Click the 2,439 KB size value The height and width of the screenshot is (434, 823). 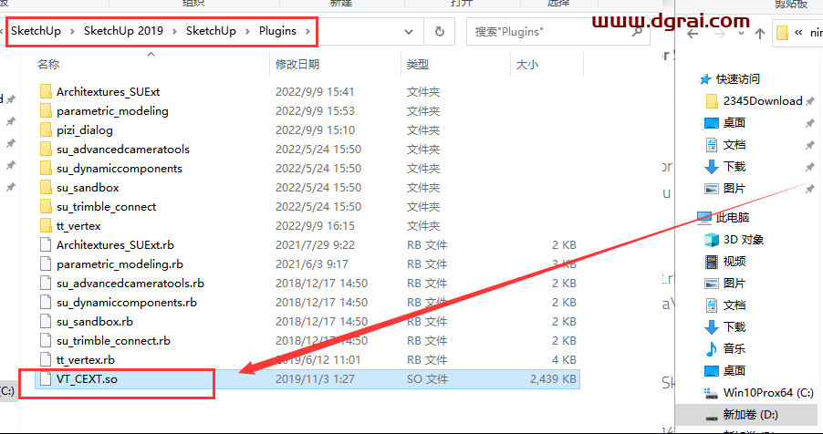[x=553, y=379]
